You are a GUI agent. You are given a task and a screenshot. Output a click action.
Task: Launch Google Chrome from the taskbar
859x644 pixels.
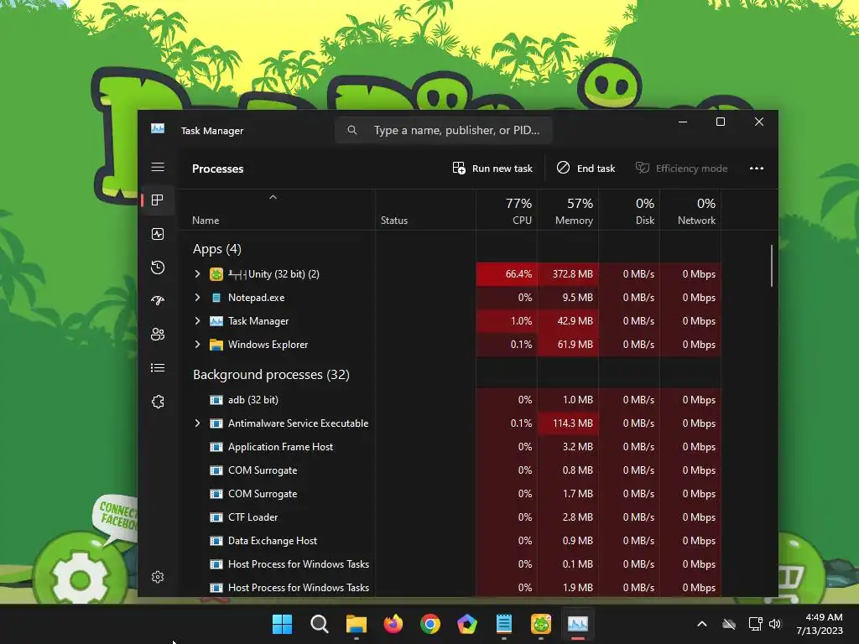pyautogui.click(x=430, y=624)
